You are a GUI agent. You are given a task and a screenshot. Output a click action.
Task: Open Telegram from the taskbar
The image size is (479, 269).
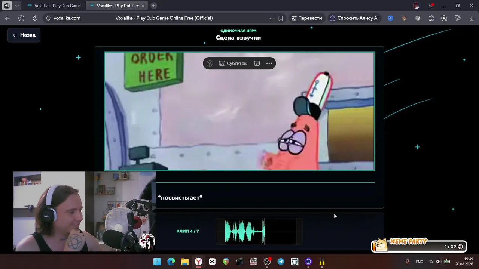tap(281, 262)
